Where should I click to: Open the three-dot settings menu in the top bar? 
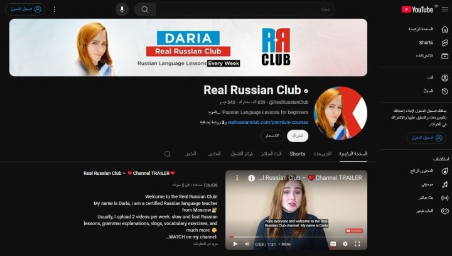(x=54, y=9)
